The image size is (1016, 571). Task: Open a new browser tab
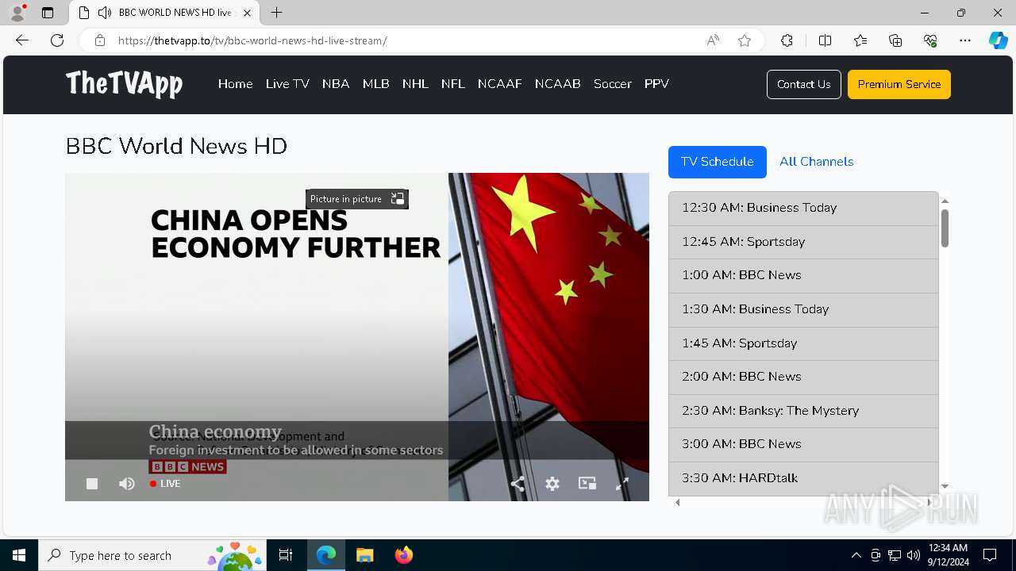(276, 13)
